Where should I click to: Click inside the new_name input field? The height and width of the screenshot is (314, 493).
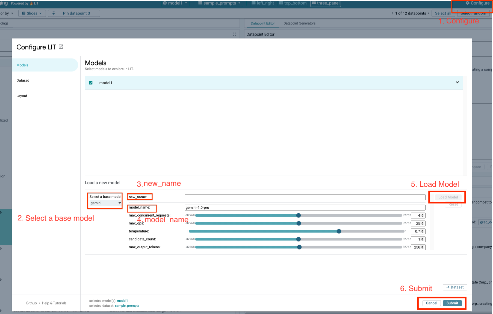[x=305, y=197]
